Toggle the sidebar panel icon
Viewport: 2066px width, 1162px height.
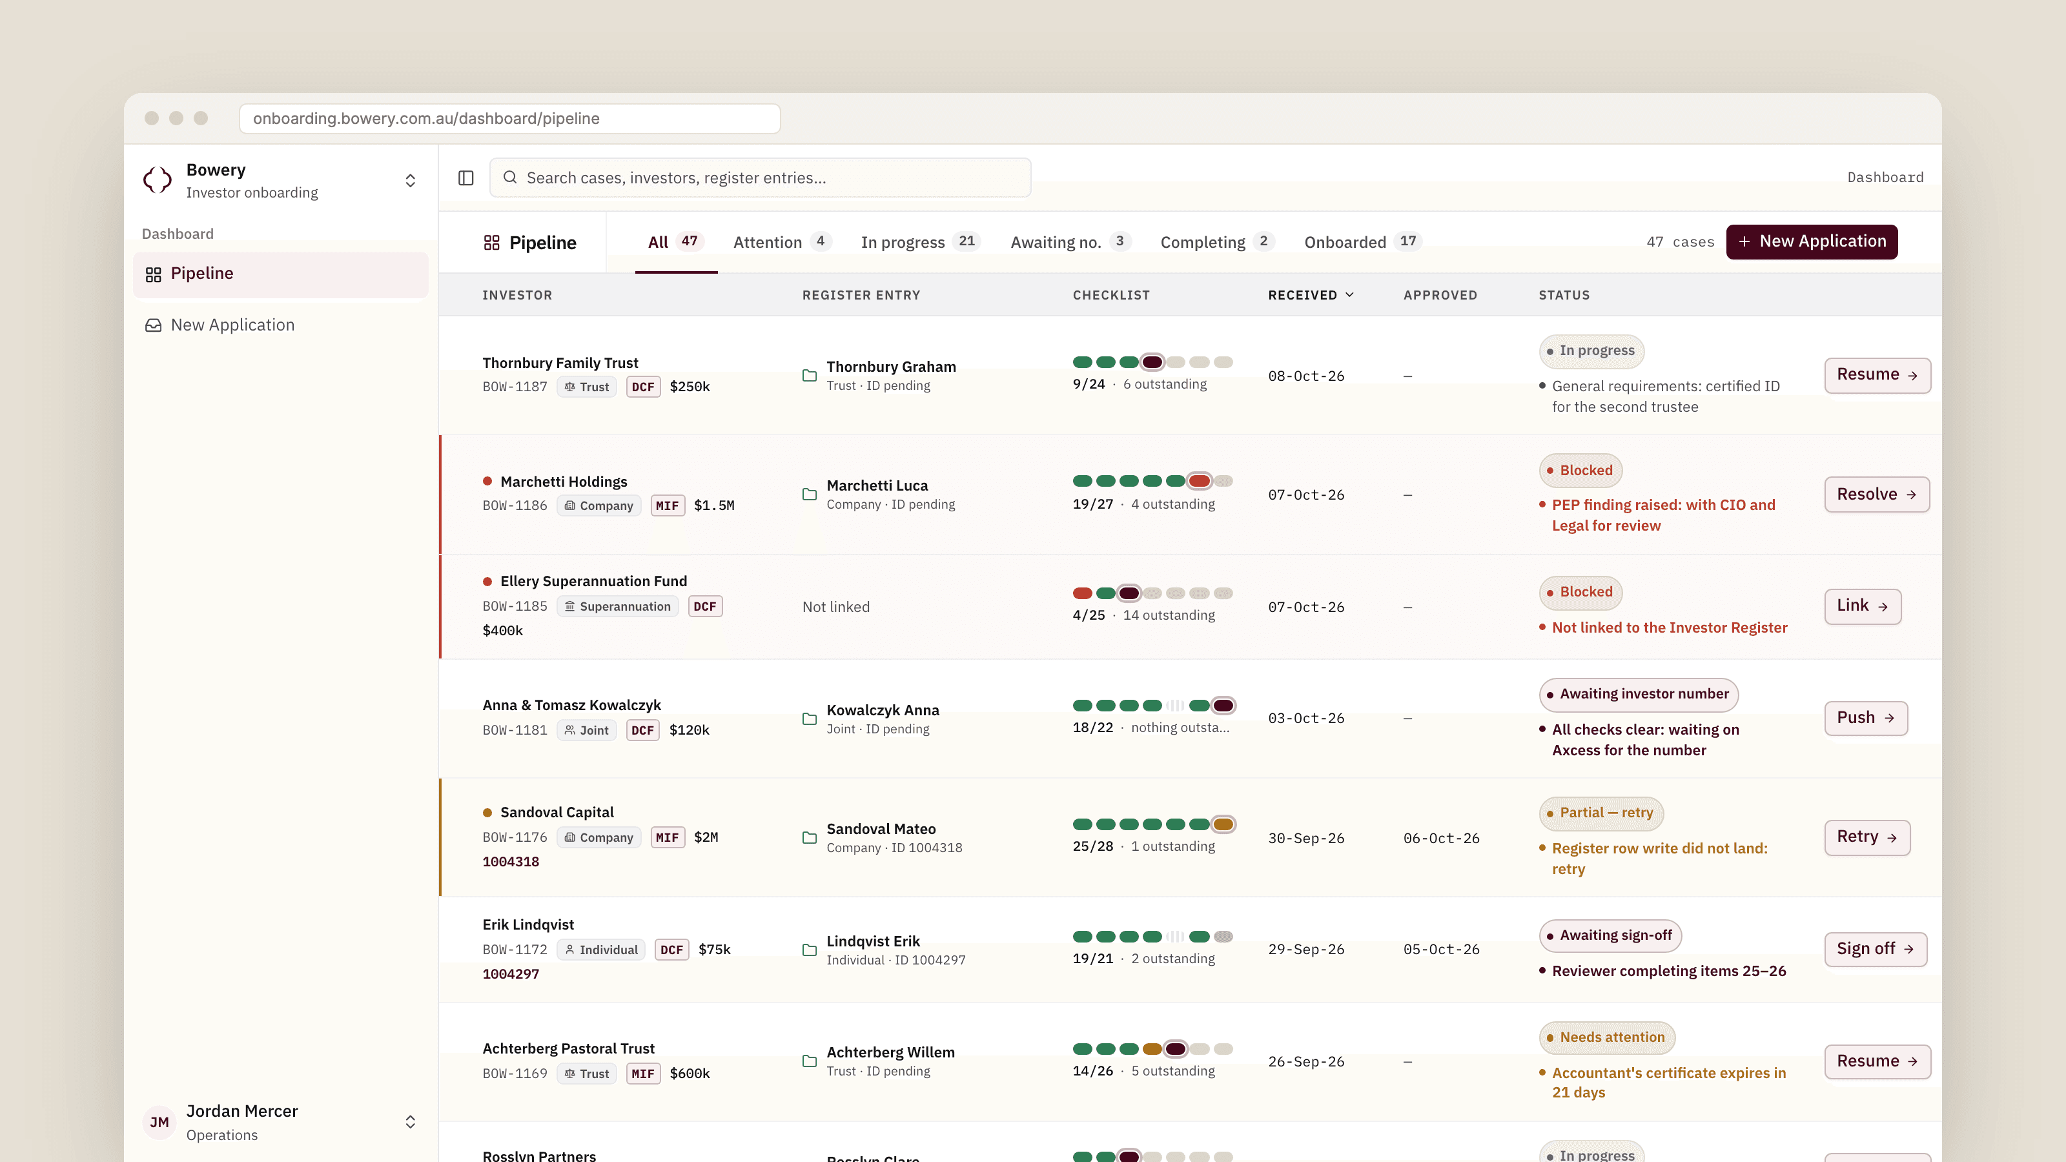tap(466, 178)
